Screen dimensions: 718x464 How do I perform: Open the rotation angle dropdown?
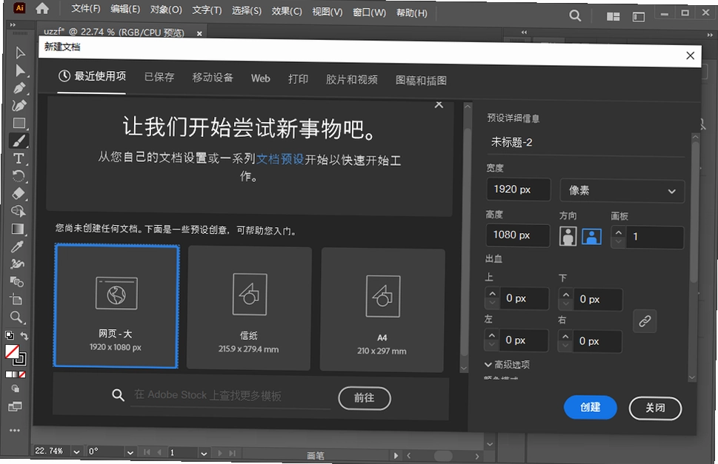tap(130, 453)
